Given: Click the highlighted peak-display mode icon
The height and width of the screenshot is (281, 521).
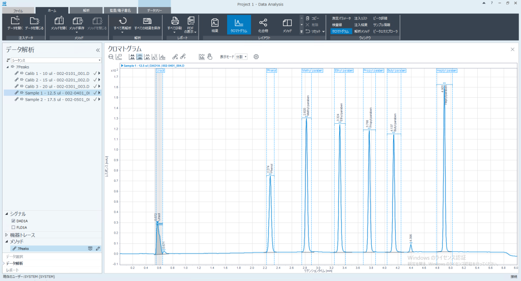Looking at the screenshot, I should point(140,57).
